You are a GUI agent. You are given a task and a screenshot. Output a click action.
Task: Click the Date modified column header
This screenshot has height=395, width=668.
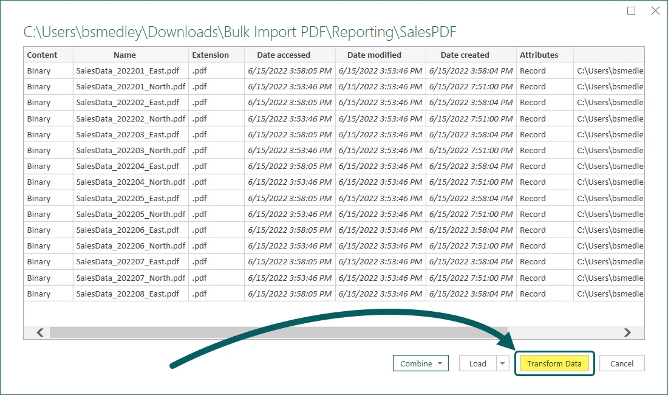click(374, 55)
